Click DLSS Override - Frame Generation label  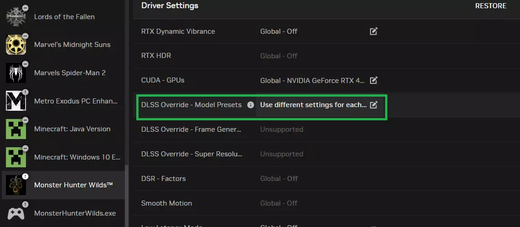[x=191, y=129]
